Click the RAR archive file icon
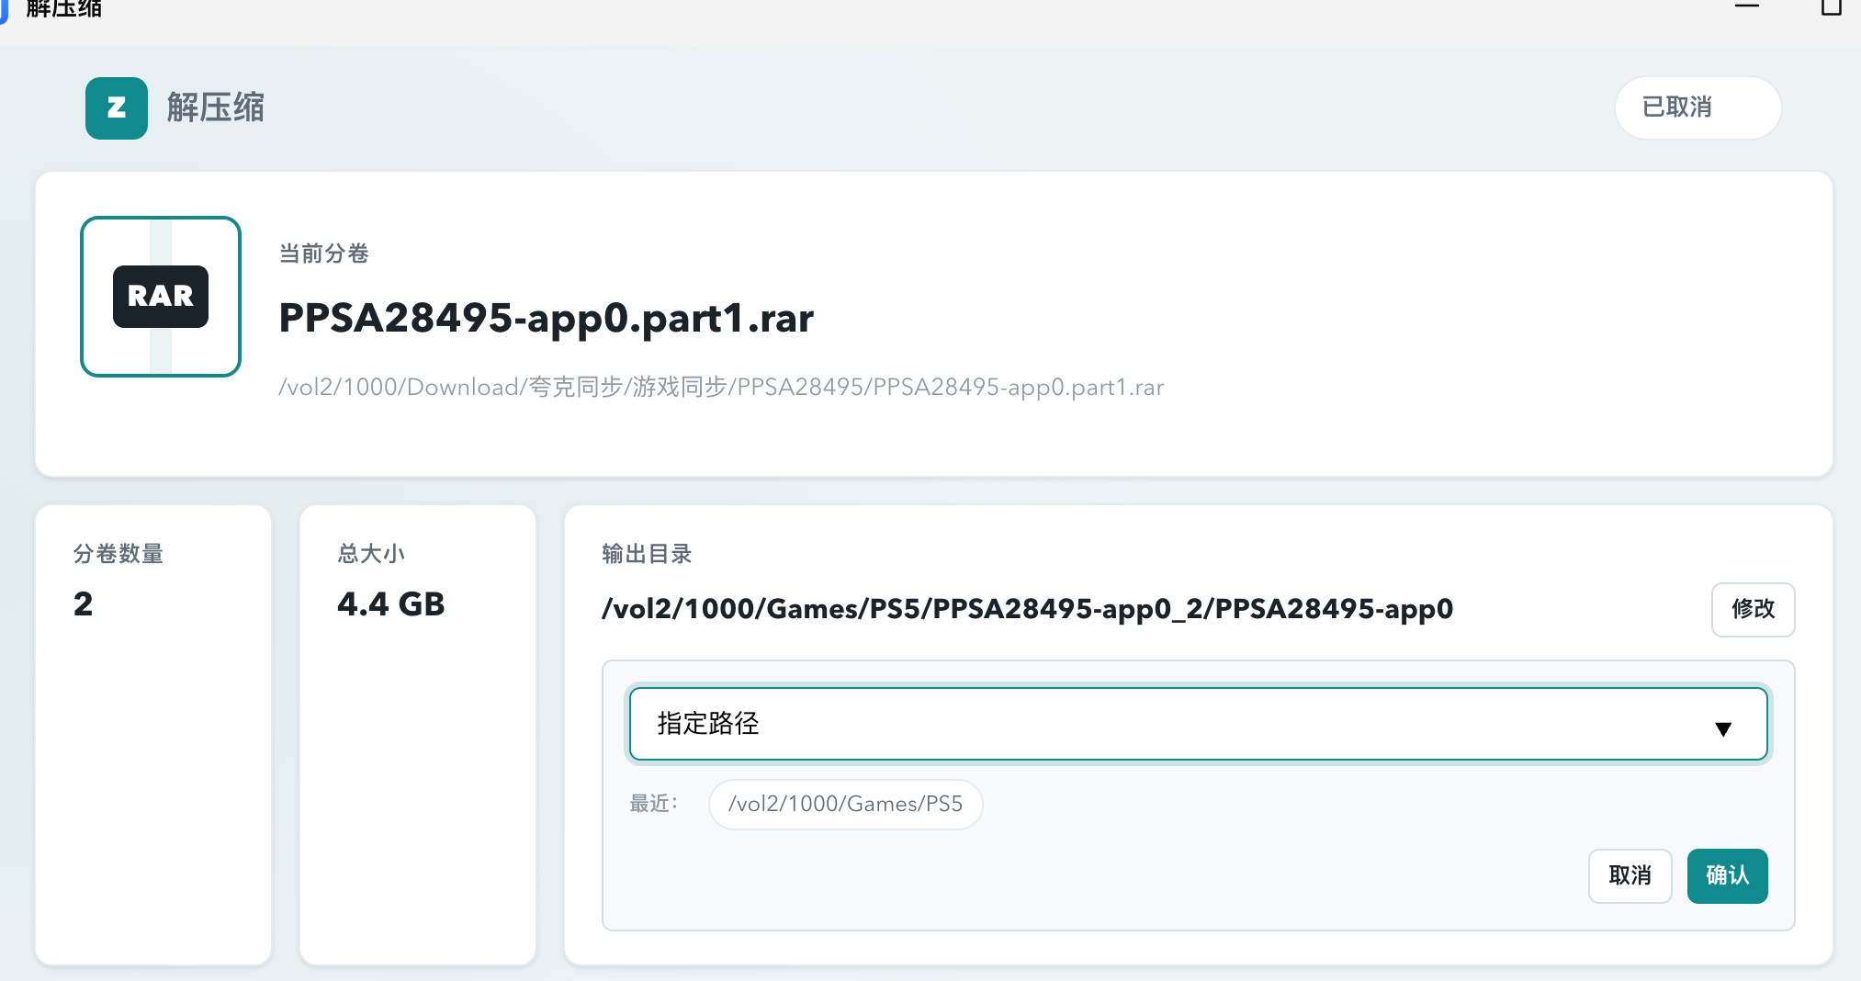1861x981 pixels. [161, 297]
